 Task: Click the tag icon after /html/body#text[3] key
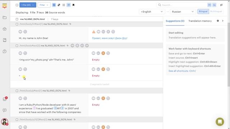tap(68, 46)
